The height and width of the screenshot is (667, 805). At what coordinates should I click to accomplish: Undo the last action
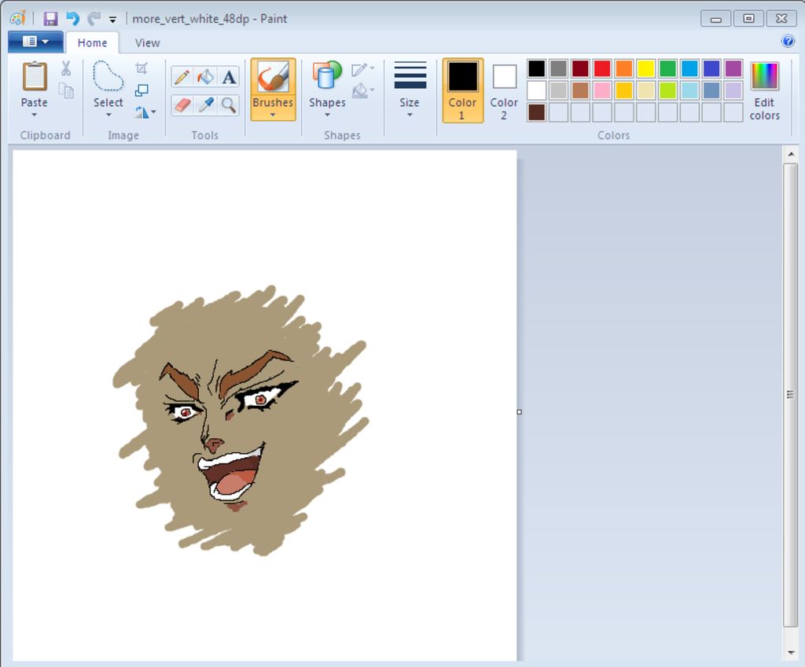tap(72, 19)
